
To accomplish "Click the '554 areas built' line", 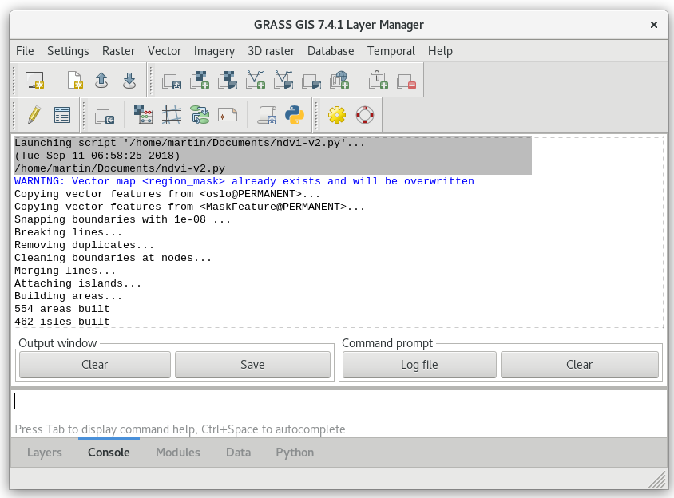I will click(62, 309).
